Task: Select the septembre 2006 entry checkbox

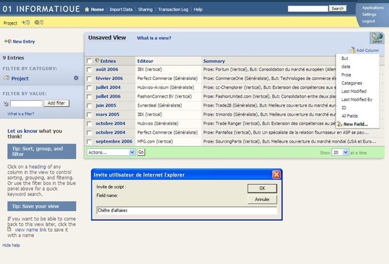Action: click(89, 141)
